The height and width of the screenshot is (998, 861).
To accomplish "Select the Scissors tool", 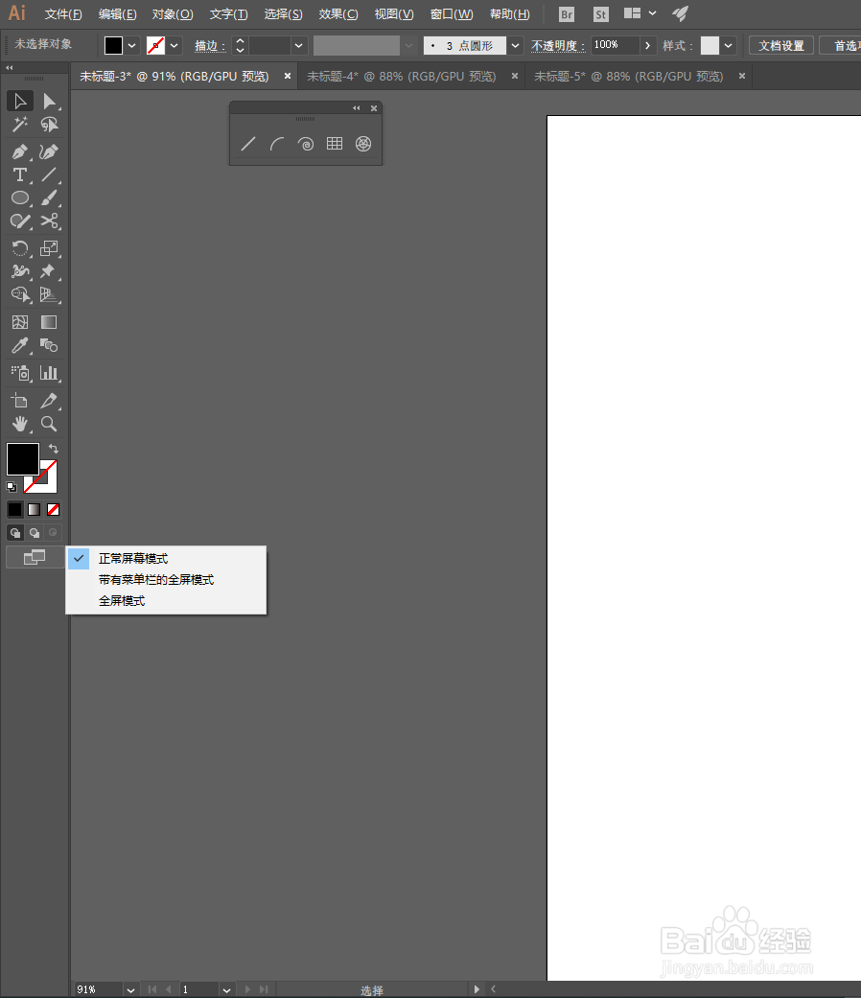I will 49,220.
